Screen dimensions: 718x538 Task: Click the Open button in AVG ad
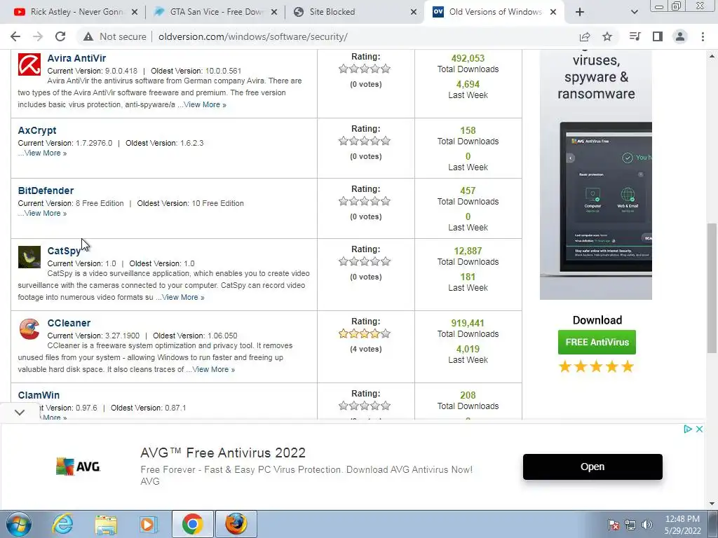pyautogui.click(x=592, y=467)
